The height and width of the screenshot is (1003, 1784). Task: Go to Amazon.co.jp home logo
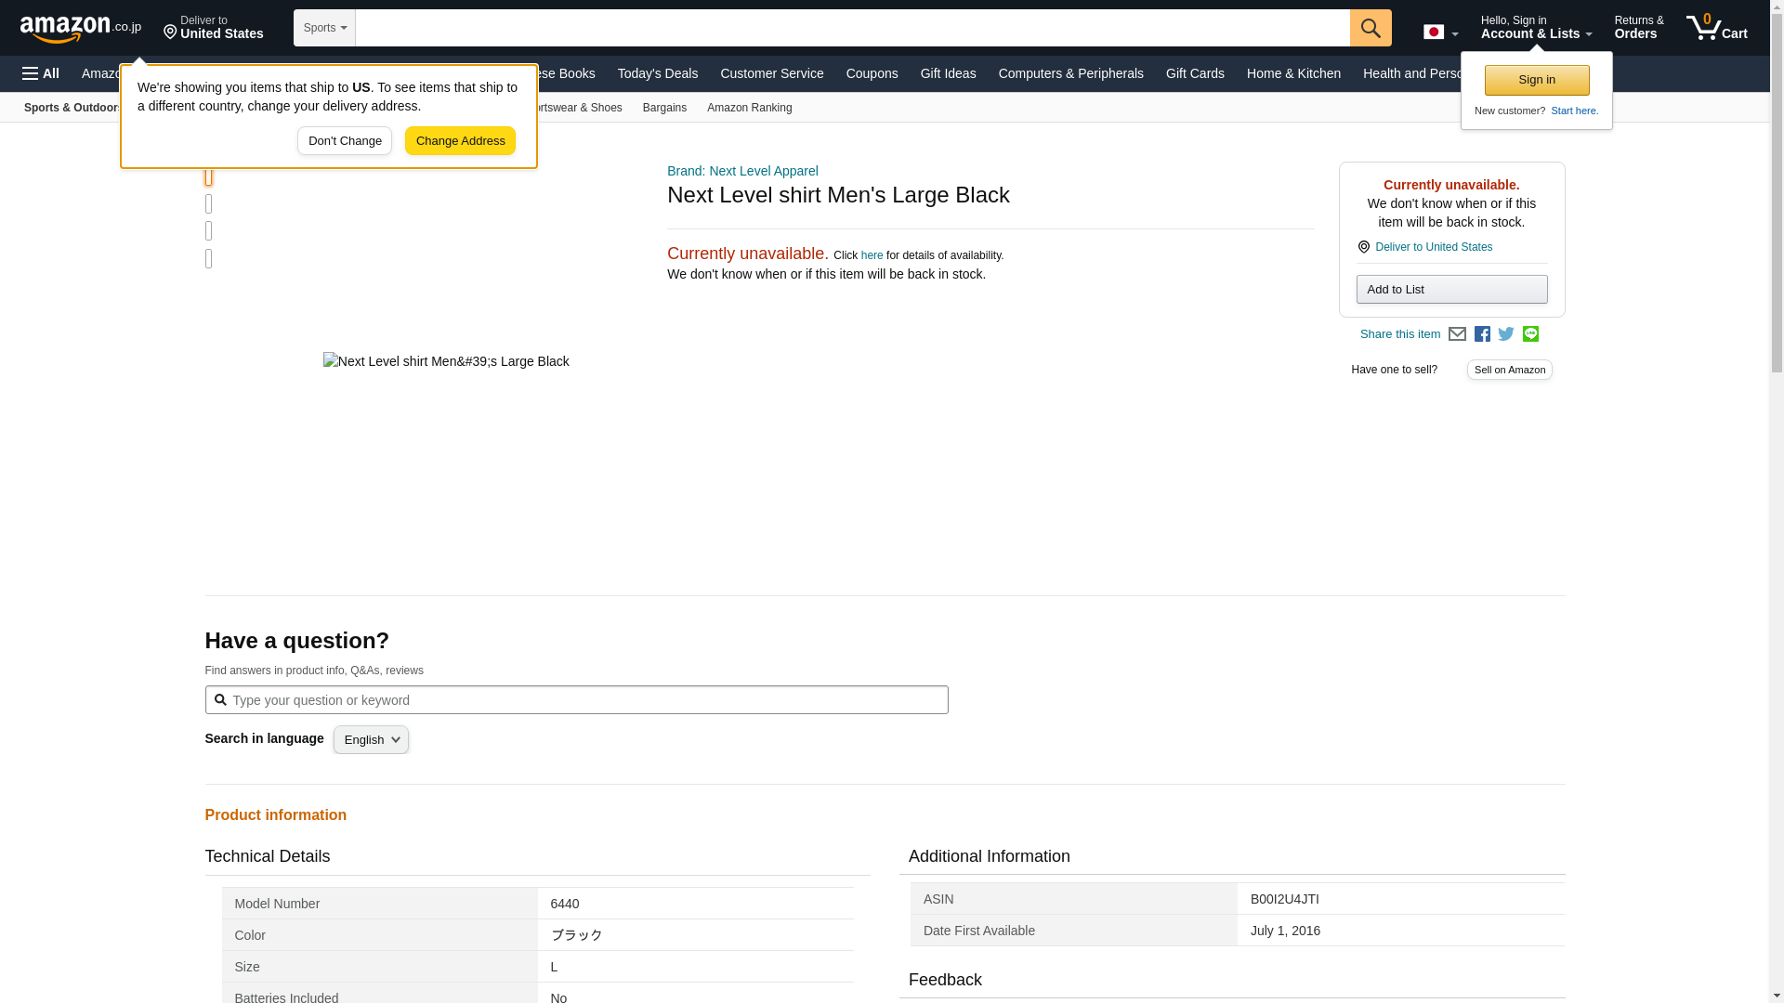[x=81, y=28]
